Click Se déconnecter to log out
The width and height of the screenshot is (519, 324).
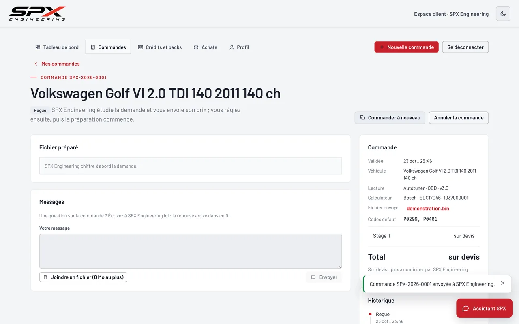tap(465, 47)
